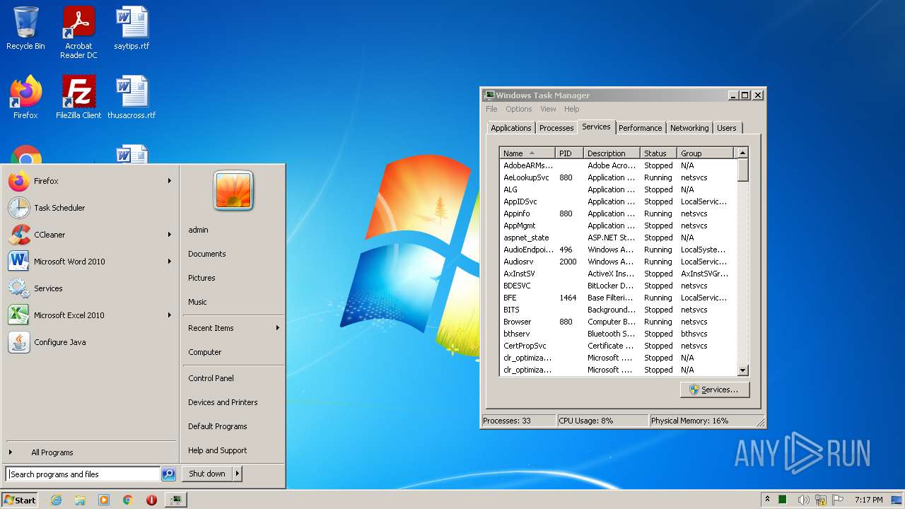The height and width of the screenshot is (509, 905).
Task: Open Opera from taskbar
Action: (x=151, y=500)
